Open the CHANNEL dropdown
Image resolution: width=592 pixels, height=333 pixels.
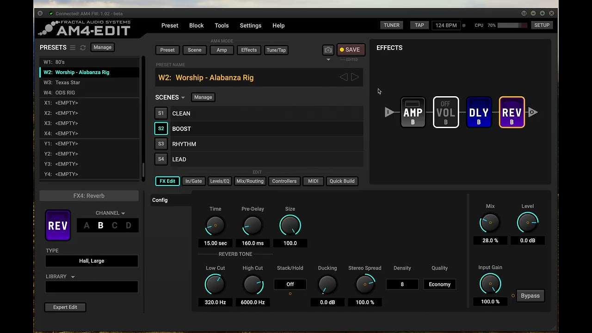[x=111, y=213]
